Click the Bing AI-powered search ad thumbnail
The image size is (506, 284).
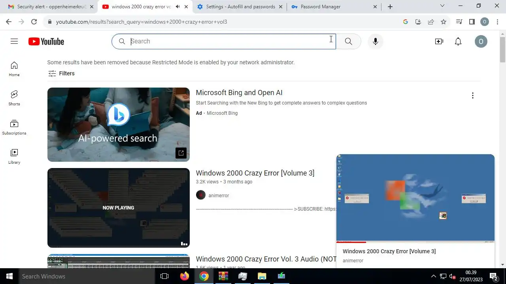119,125
